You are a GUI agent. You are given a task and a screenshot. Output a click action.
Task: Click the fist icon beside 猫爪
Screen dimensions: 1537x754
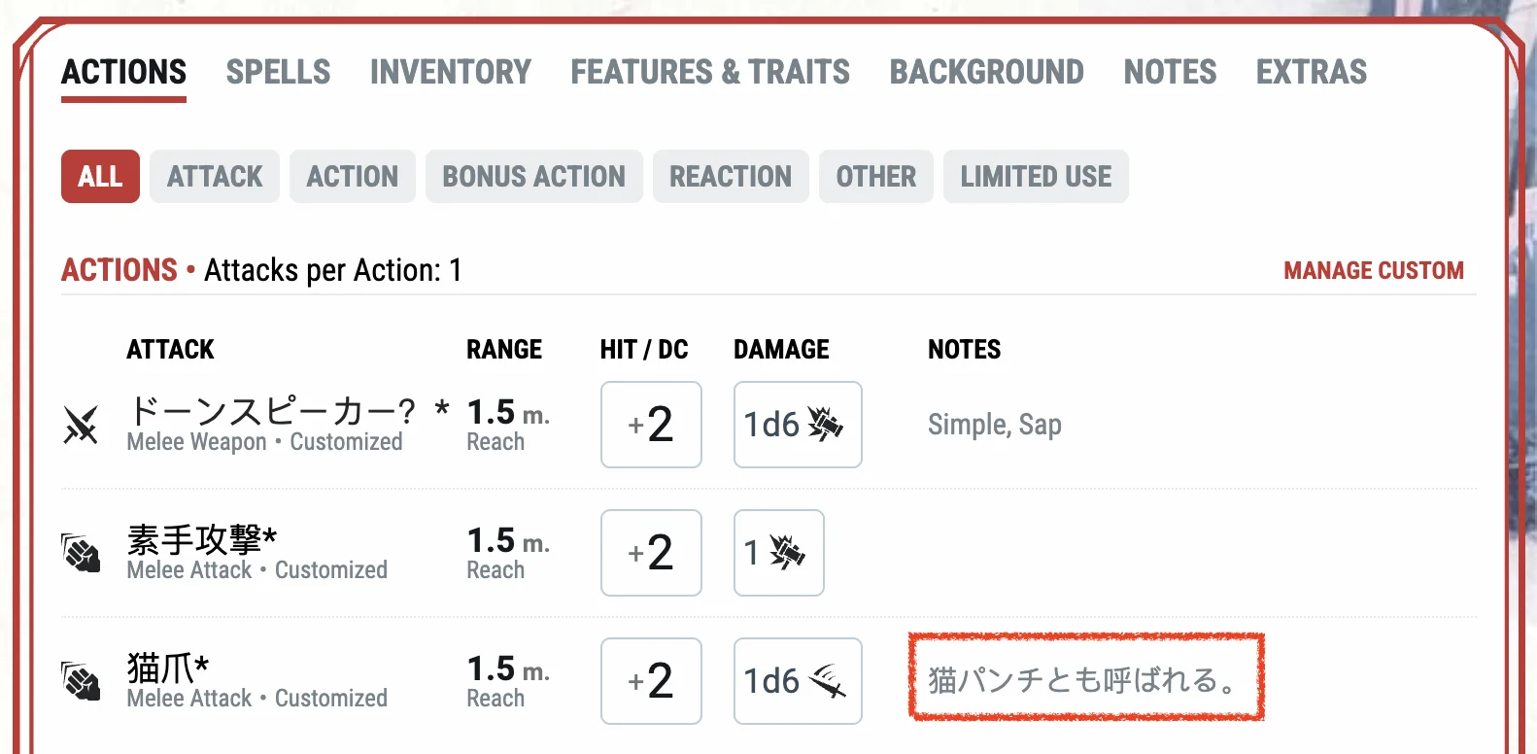pos(81,681)
